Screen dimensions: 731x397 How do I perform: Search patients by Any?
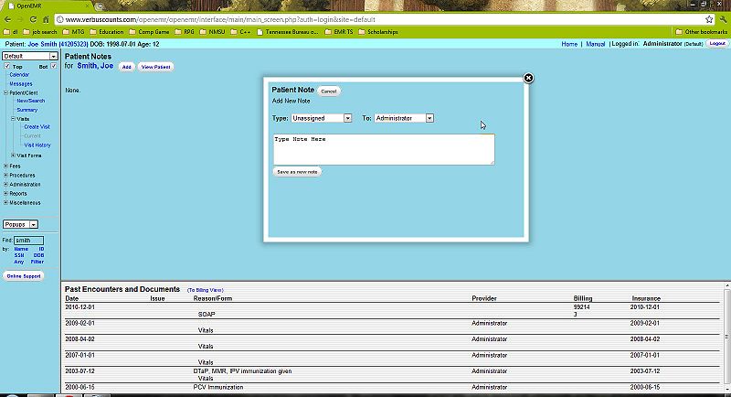pos(18,262)
